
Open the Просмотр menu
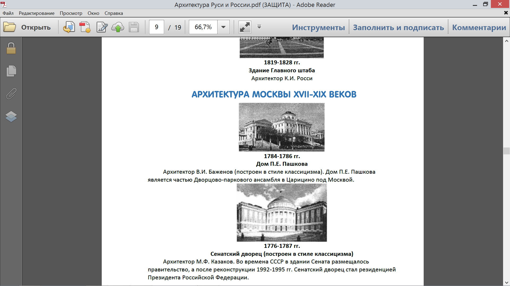click(x=71, y=13)
